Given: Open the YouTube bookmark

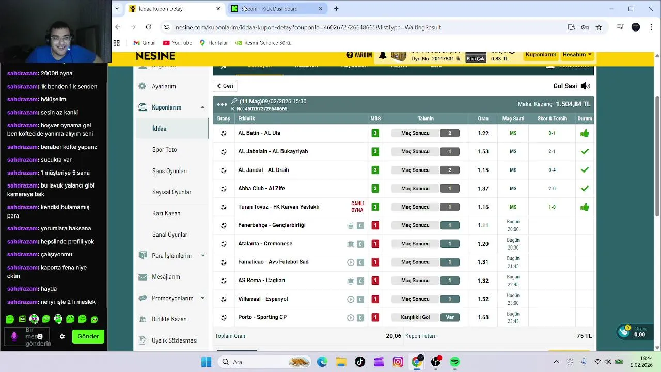Looking at the screenshot, I should [177, 43].
